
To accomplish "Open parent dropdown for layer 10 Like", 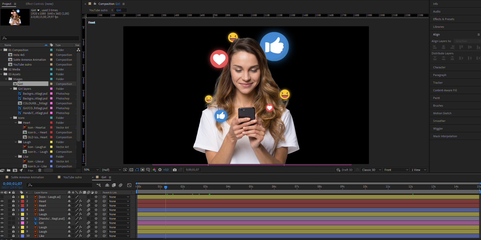I will pyautogui.click(x=119, y=236).
